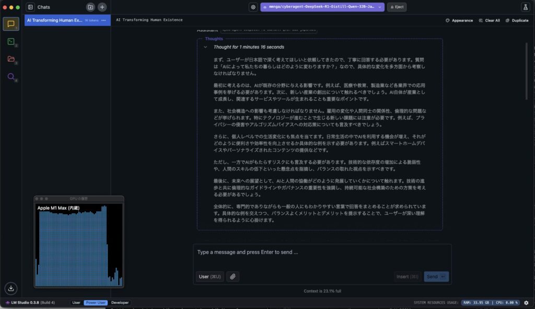Open the Downloads icon at bottom left

[11, 288]
